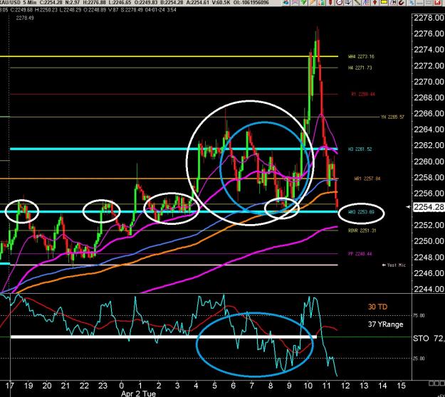445x397 pixels.
Task: Click the H4 2271.73 level label
Action: tap(360, 68)
